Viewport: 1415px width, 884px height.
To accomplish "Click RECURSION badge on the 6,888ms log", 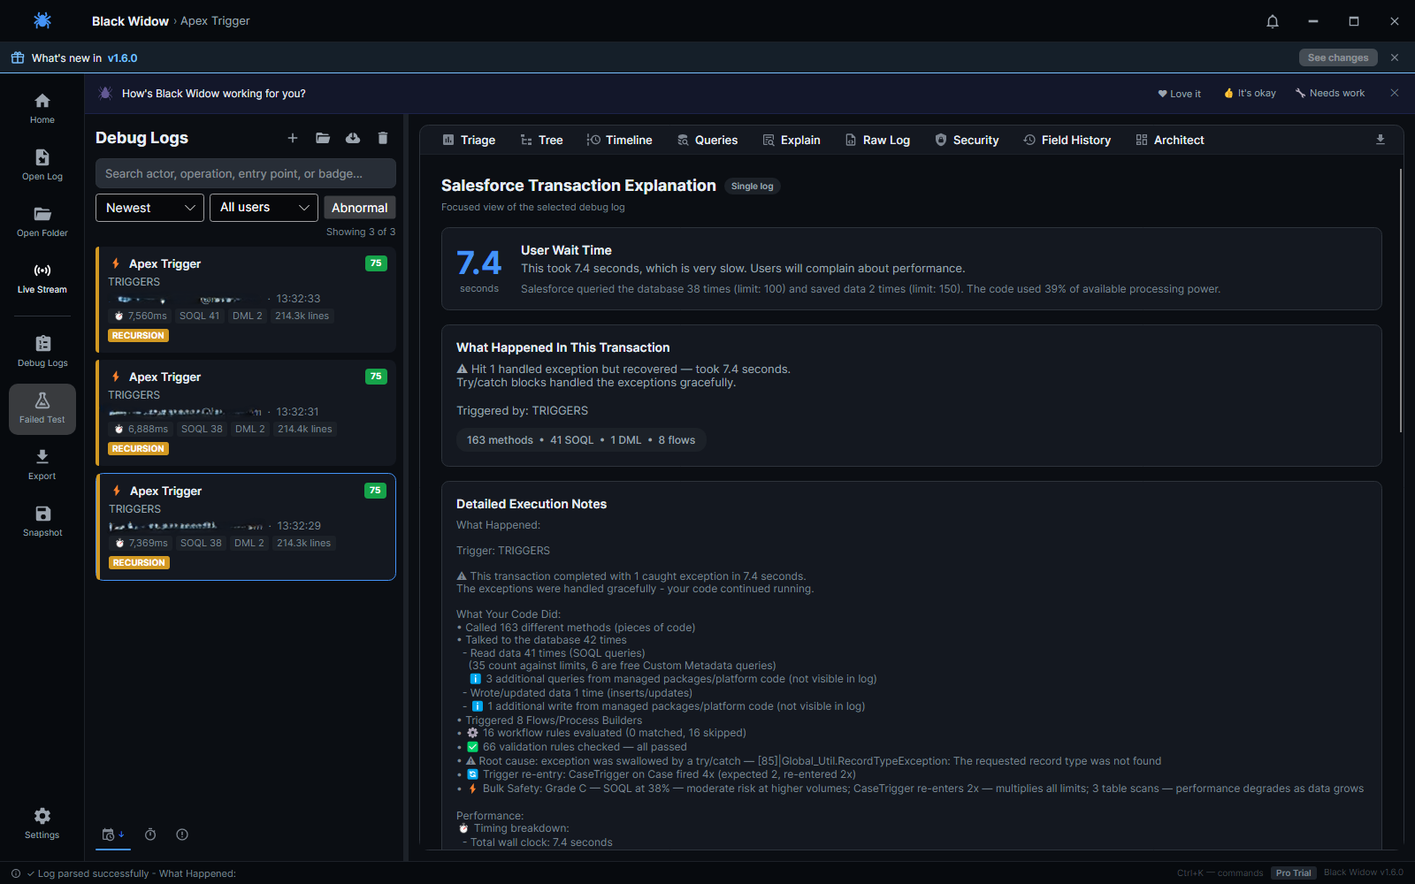I will (138, 449).
